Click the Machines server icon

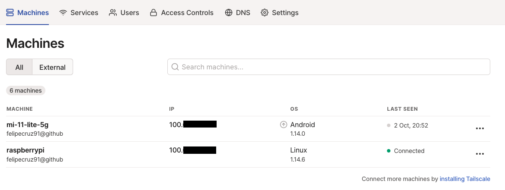tap(10, 13)
